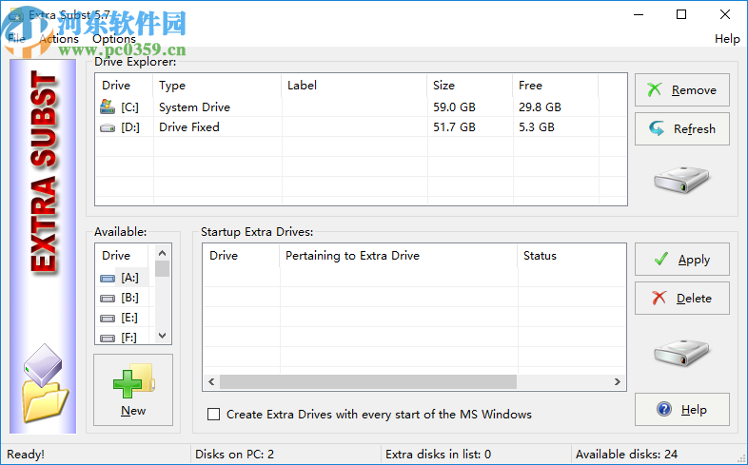Click Extra disks in list: 0 status
The height and width of the screenshot is (465, 748).
438,454
